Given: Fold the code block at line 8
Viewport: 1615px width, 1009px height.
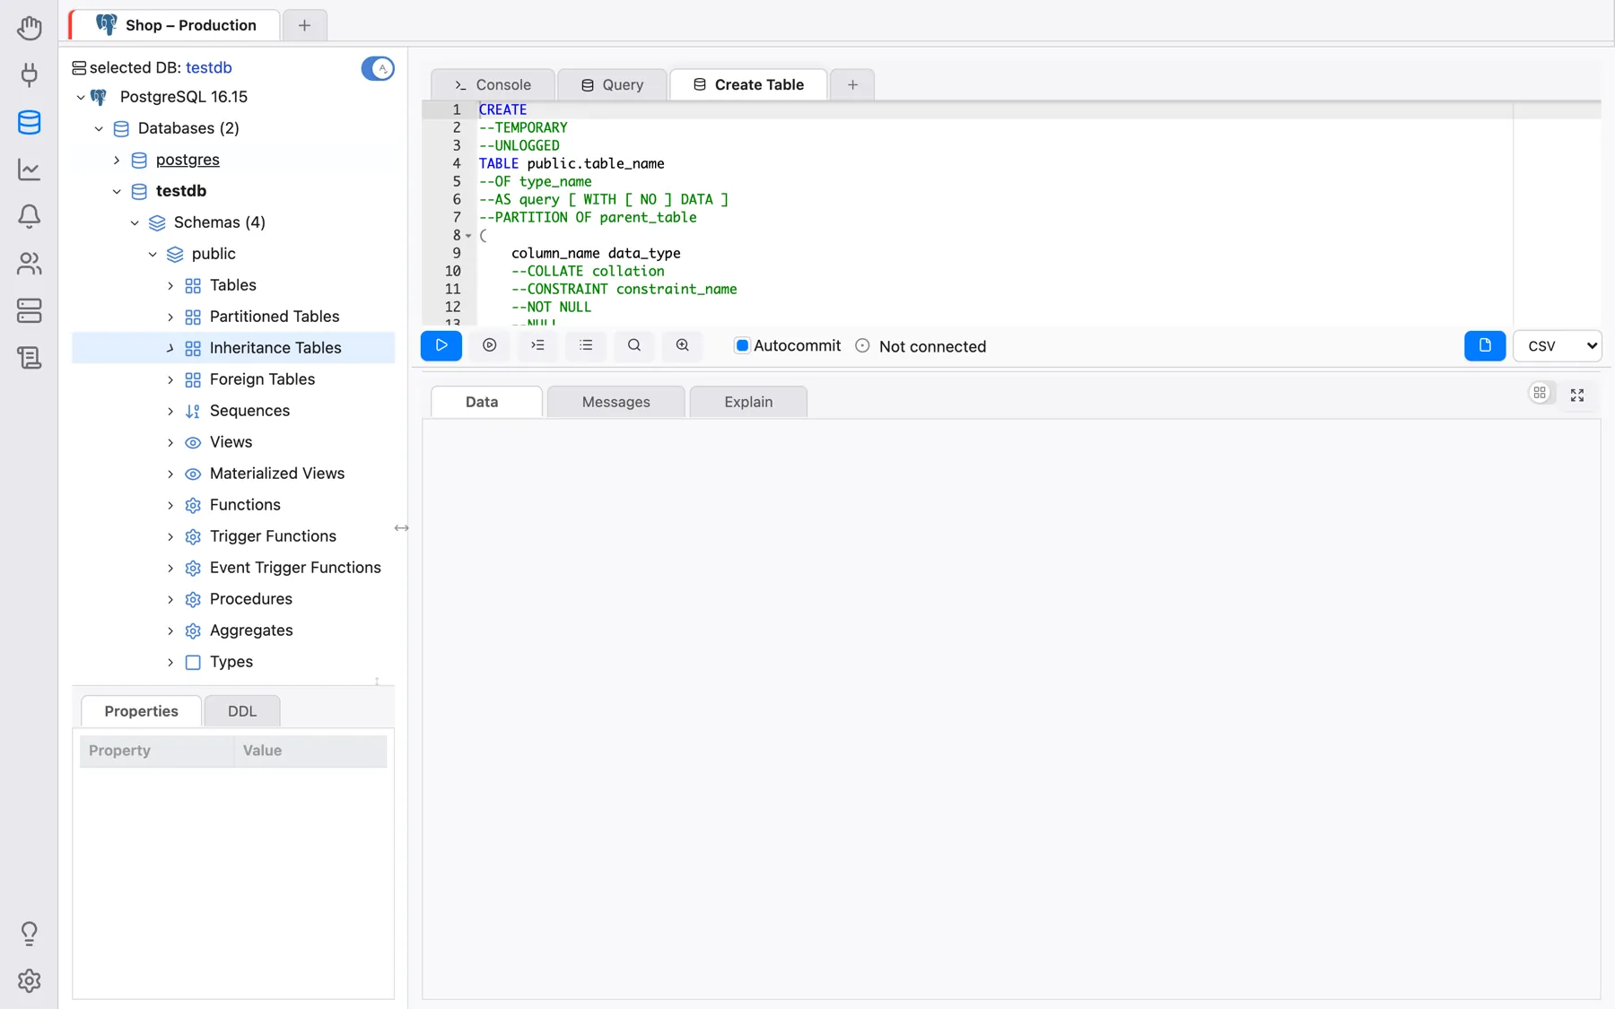Looking at the screenshot, I should 468,236.
